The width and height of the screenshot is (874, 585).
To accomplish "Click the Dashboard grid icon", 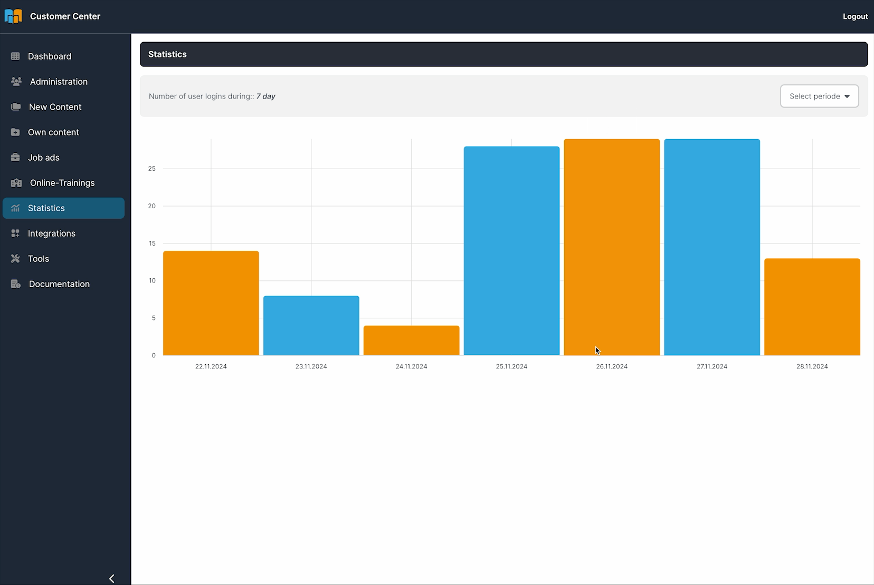I will tap(15, 56).
